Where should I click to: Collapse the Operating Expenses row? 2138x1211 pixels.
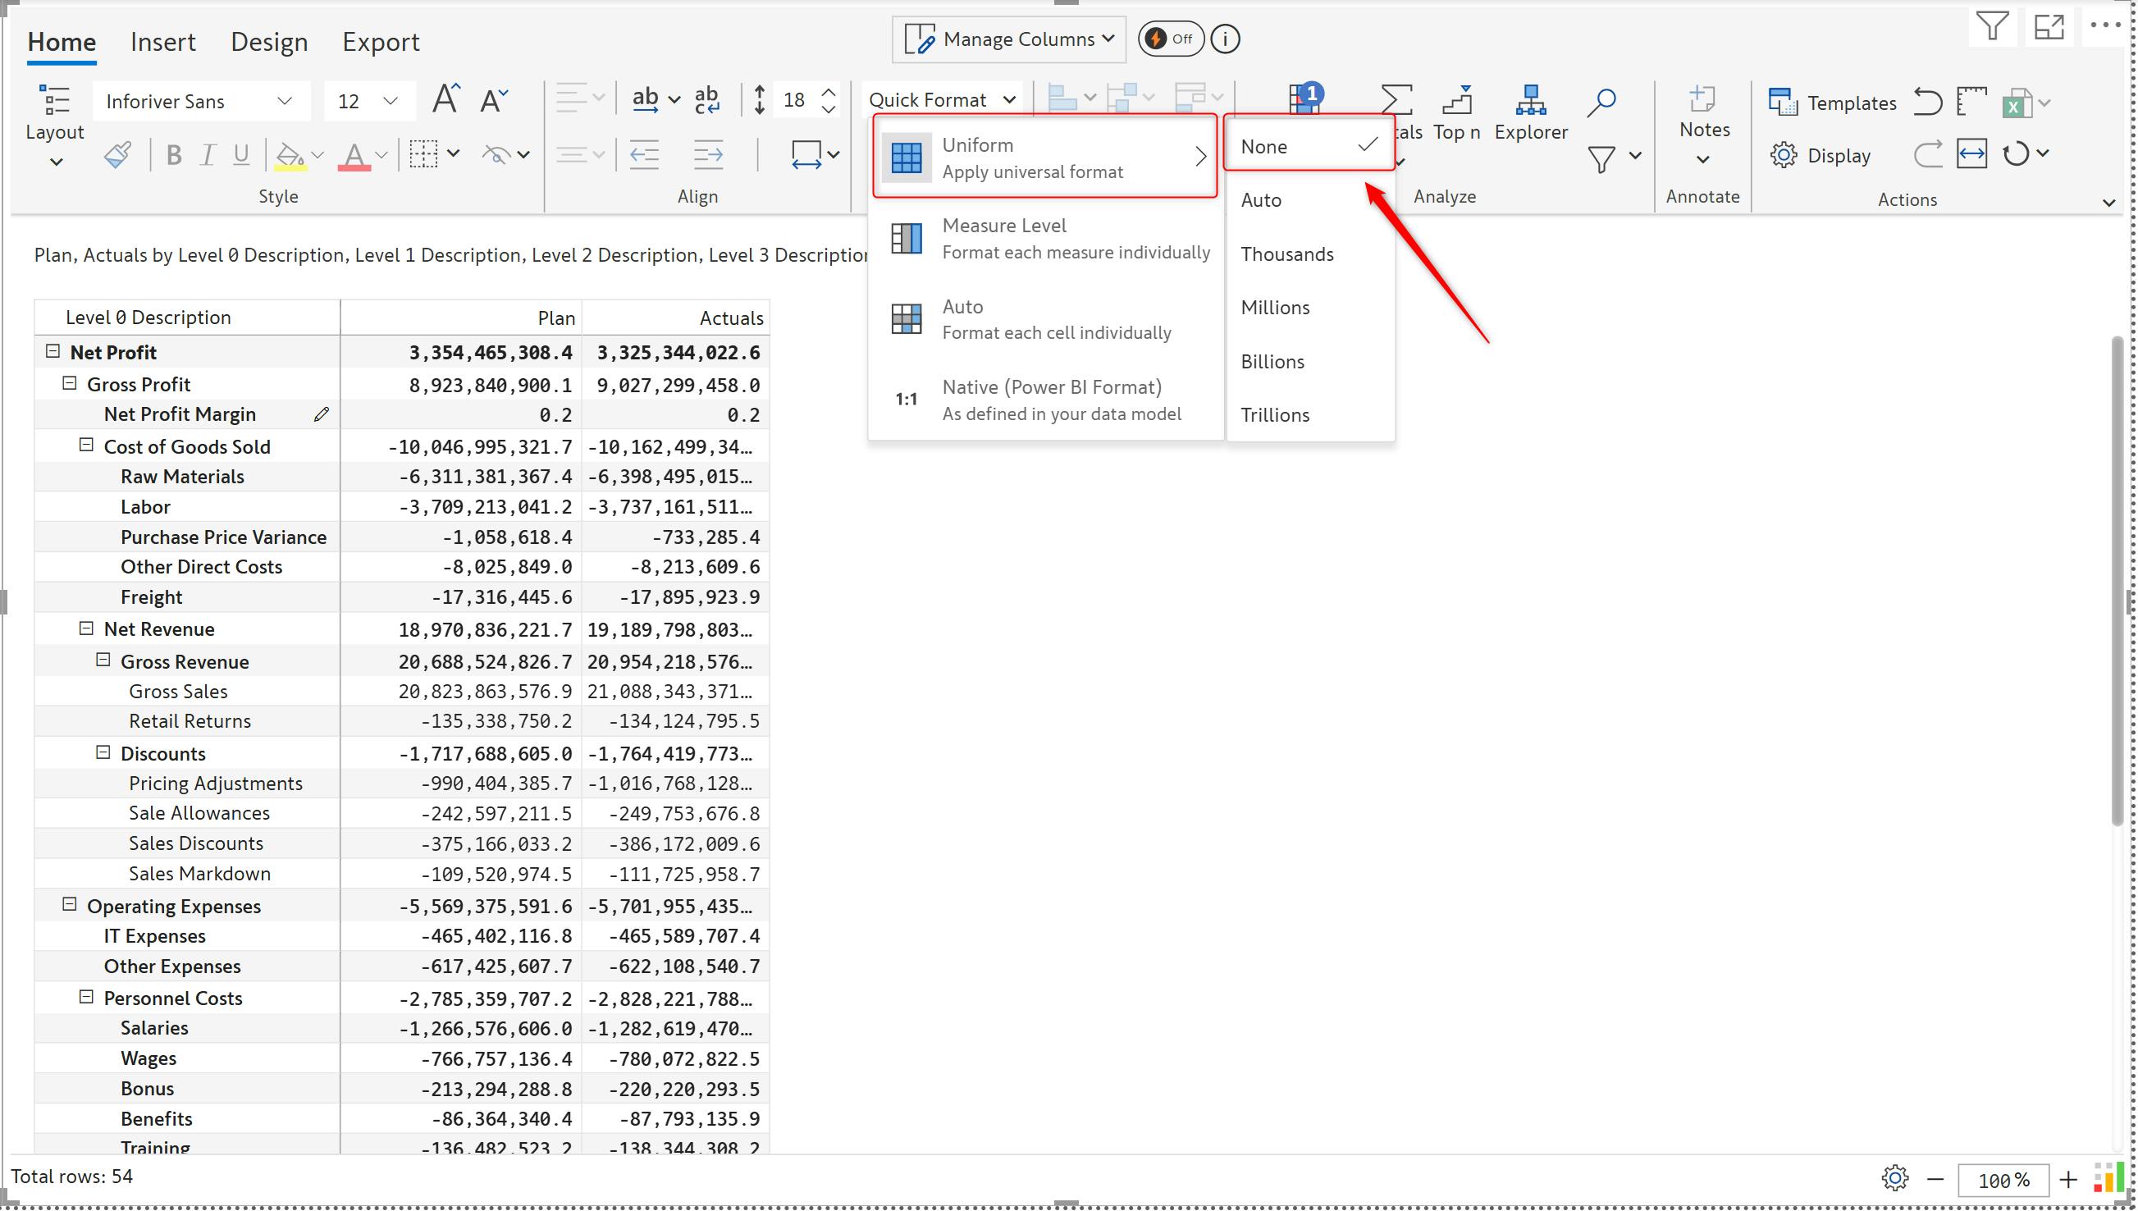[x=70, y=904]
